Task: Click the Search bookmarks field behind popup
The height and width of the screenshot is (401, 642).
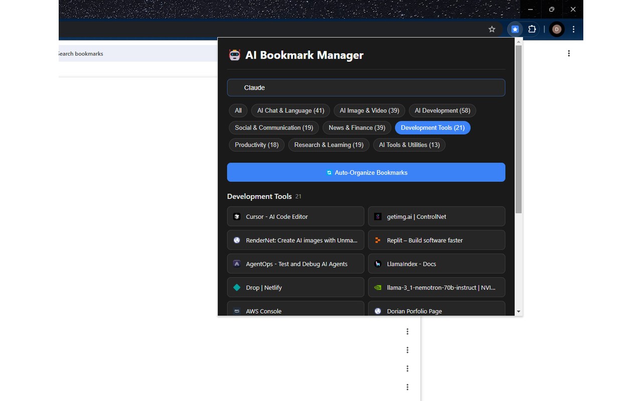Action: click(x=138, y=54)
